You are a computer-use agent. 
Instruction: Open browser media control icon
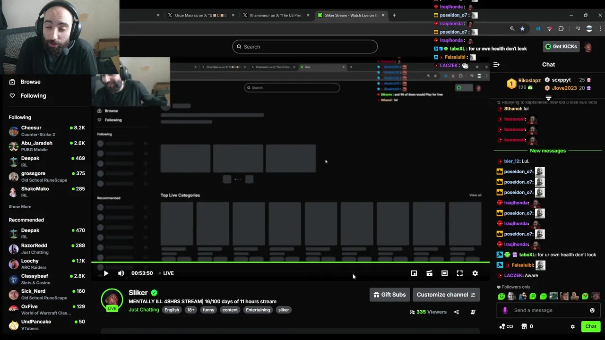578,29
